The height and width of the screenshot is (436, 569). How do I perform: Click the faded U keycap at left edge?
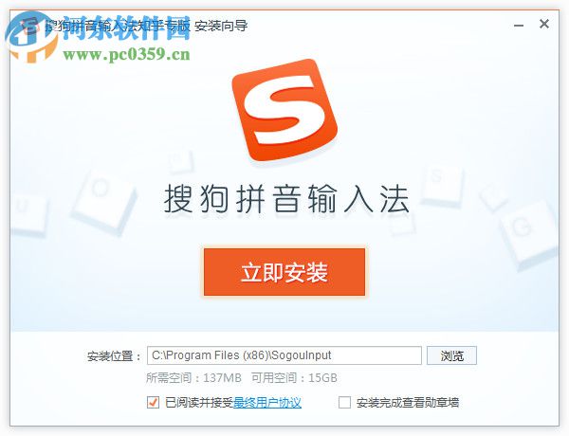point(28,214)
